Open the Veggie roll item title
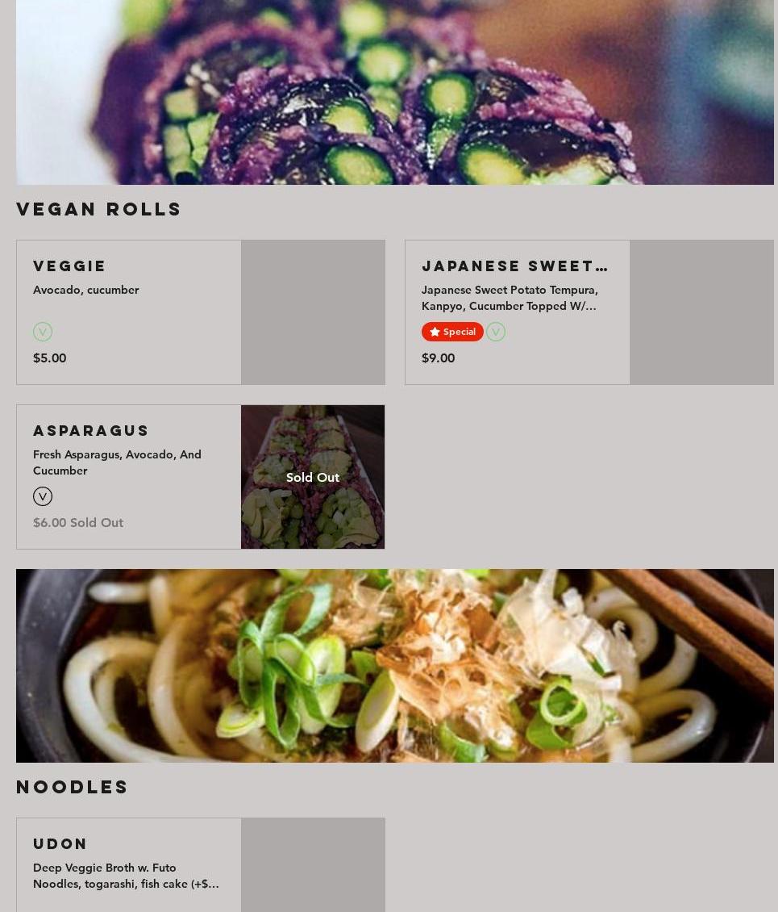This screenshot has width=778, height=912. click(69, 266)
